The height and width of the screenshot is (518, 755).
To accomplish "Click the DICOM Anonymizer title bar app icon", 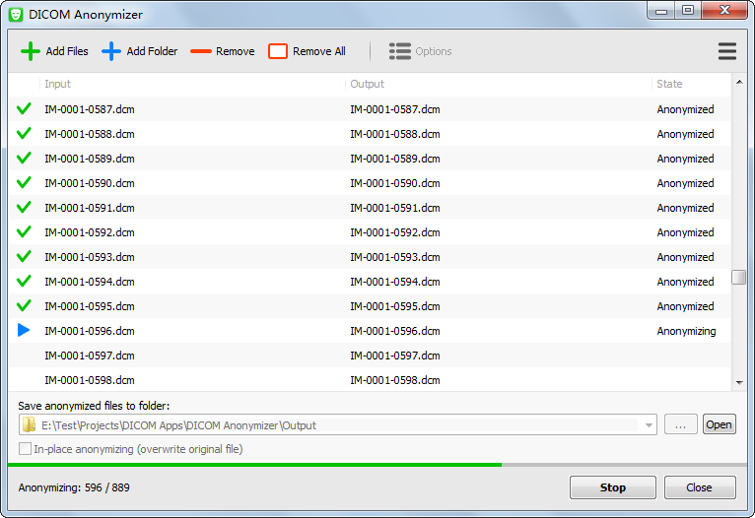I will pos(16,15).
